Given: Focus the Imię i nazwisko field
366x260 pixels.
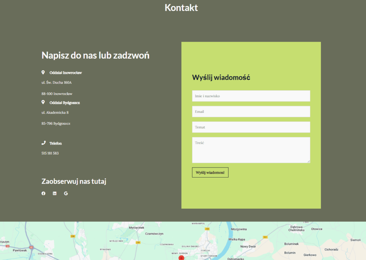Looking at the screenshot, I should [251, 96].
